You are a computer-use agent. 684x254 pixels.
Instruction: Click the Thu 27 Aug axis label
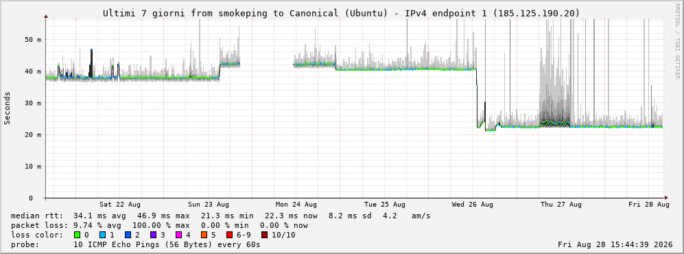coord(561,205)
